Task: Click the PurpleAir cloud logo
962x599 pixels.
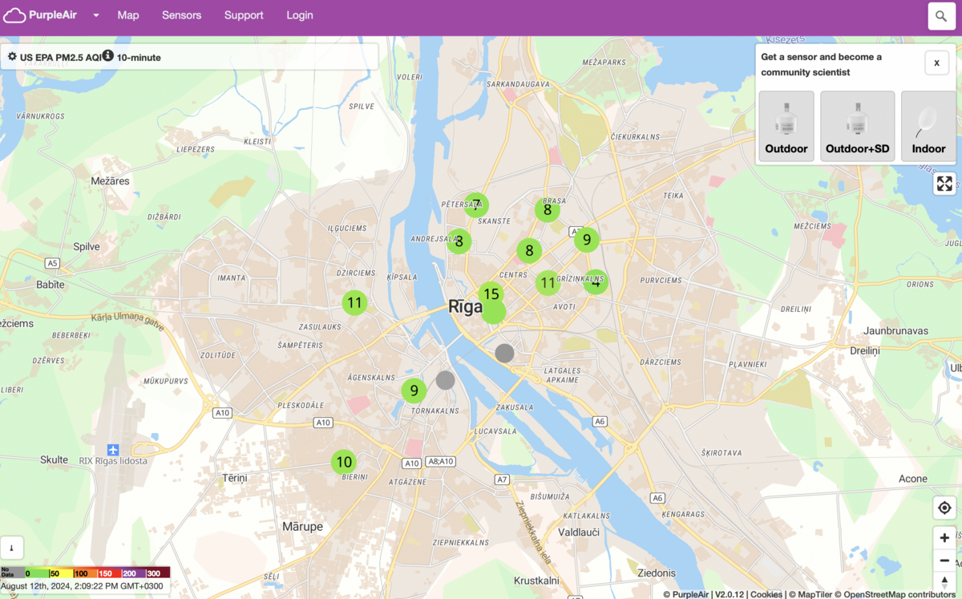Action: coord(14,15)
